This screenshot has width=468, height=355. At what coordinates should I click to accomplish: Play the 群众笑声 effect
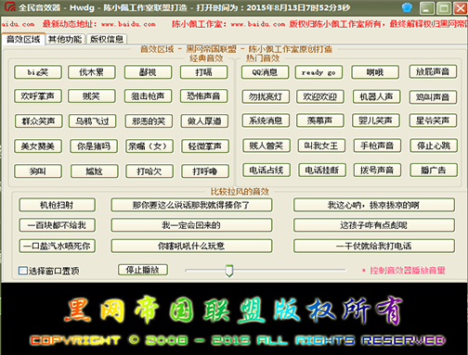[39, 121]
